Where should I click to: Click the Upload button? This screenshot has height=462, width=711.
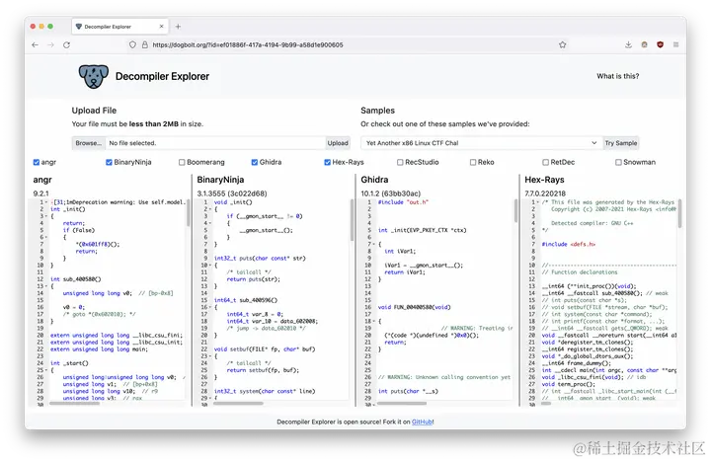point(338,143)
